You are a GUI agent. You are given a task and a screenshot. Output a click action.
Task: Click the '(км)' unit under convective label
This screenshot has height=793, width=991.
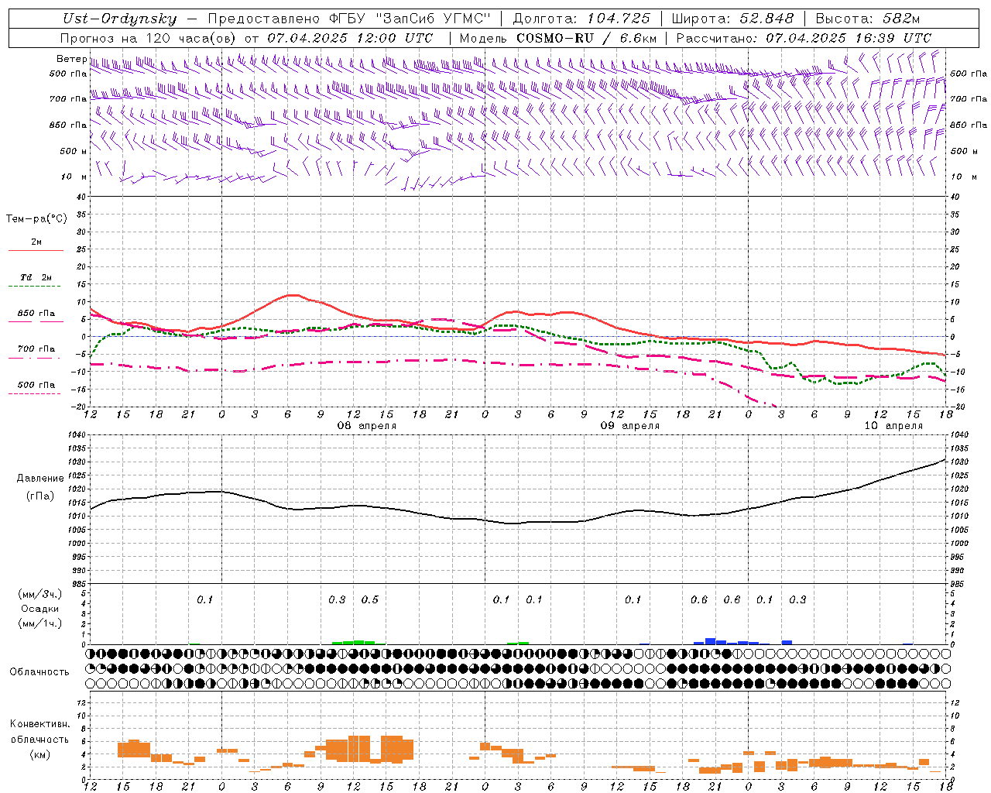(39, 755)
